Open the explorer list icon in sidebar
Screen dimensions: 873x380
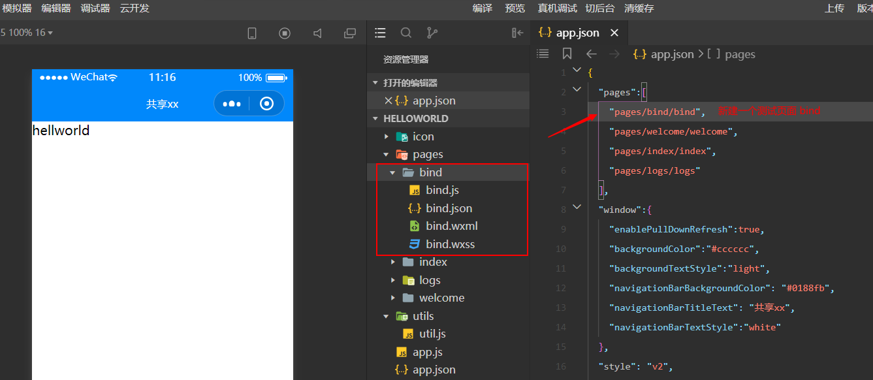(x=380, y=33)
